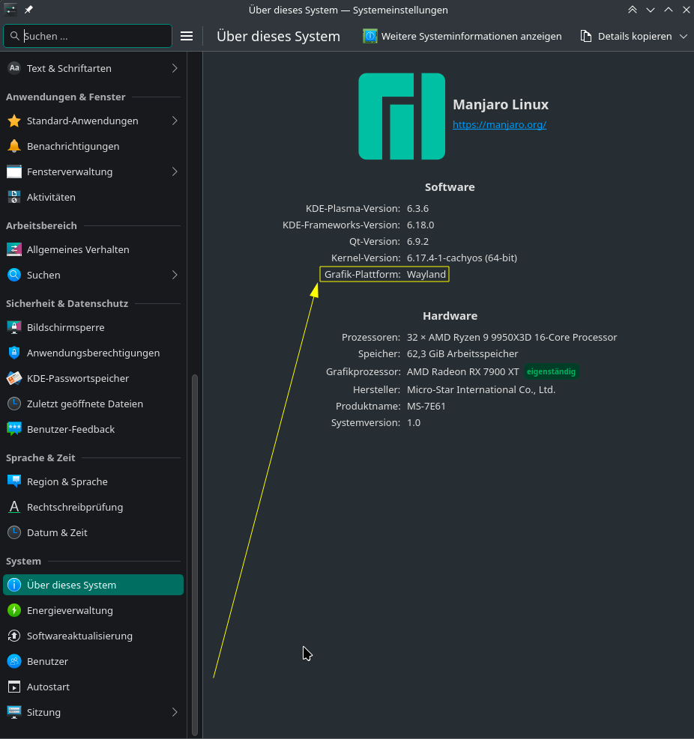This screenshot has width=694, height=739.
Task: Expand Fensterverwaltung submenu chevron
Action: 175,171
